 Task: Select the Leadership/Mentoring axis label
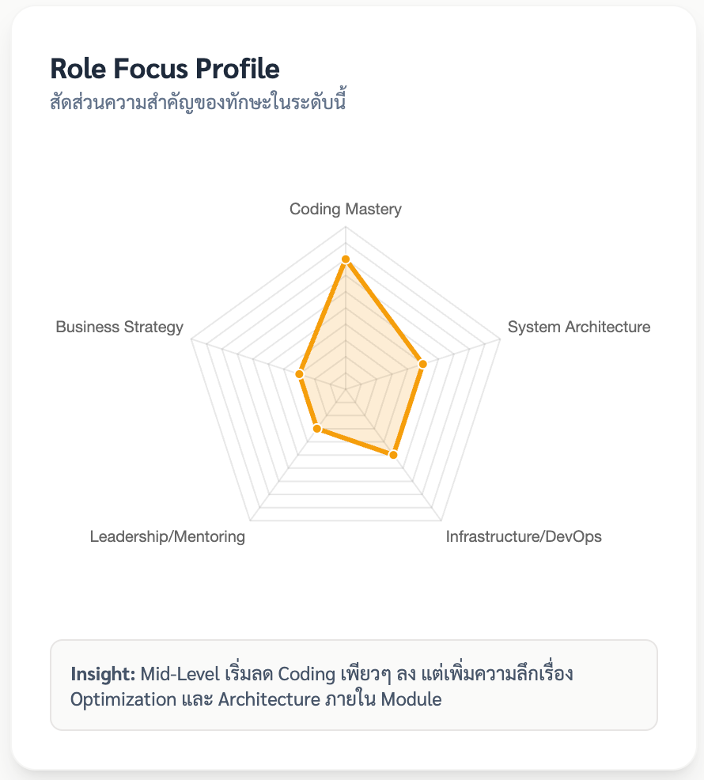[168, 537]
